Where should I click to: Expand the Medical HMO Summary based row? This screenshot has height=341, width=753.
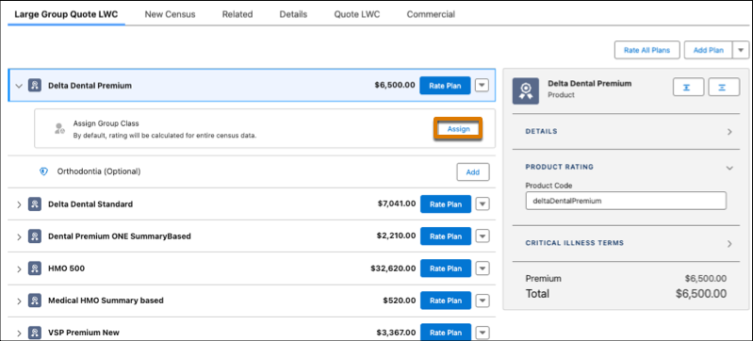coord(19,301)
